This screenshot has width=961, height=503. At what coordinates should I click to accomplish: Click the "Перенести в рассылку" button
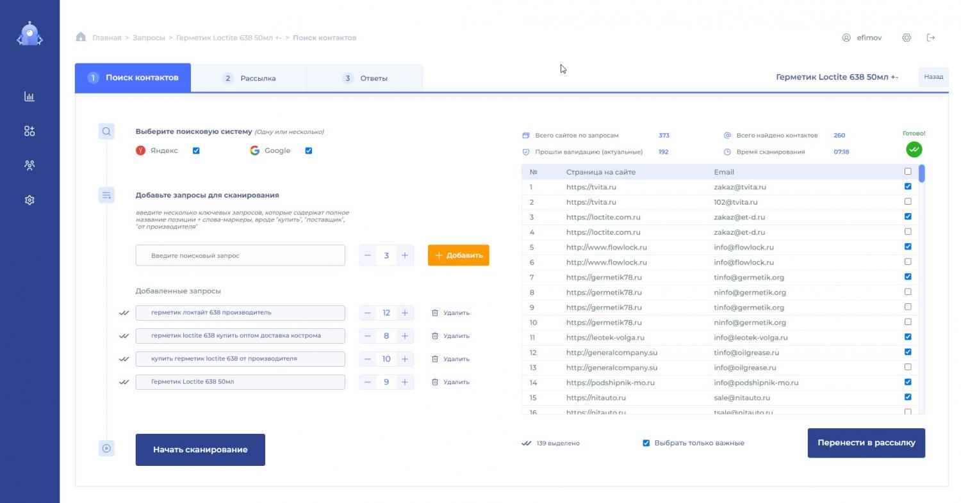coord(866,443)
